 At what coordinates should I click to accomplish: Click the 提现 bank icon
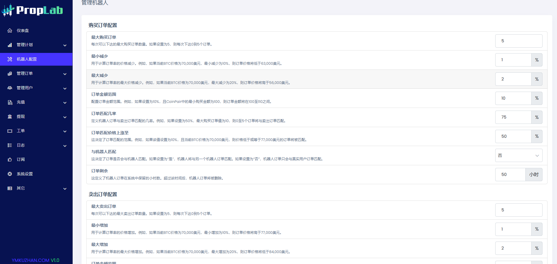click(10, 116)
